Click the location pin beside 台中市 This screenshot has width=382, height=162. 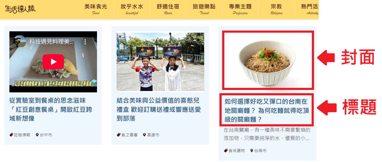pyautogui.click(x=37, y=135)
